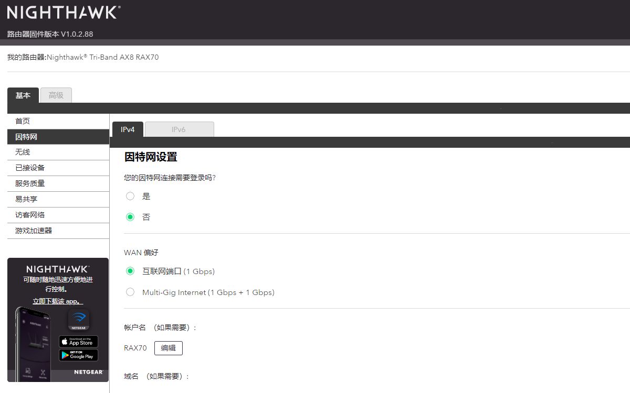This screenshot has width=630, height=393.
Task: Open the App Store download badge
Action: (x=78, y=342)
